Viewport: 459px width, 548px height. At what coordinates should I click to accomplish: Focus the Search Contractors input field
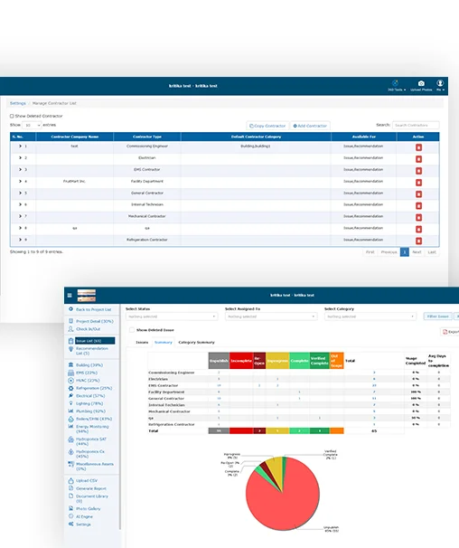pos(416,125)
